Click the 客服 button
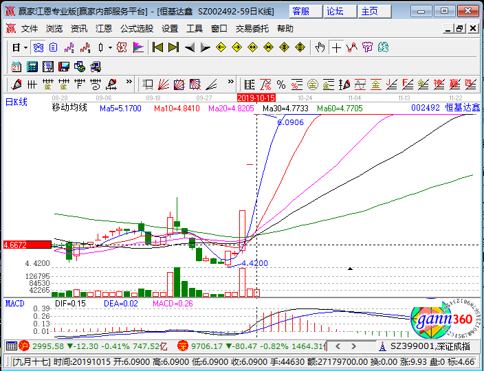 pos(305,12)
